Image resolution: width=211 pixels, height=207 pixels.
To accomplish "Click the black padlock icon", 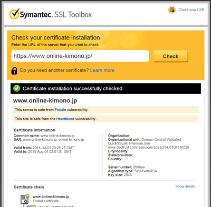I will [x=14, y=70].
